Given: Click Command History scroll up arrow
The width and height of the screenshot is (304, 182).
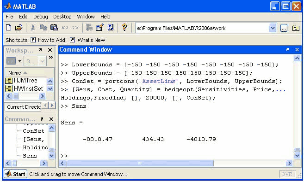Looking at the screenshot, I should coord(51,128).
